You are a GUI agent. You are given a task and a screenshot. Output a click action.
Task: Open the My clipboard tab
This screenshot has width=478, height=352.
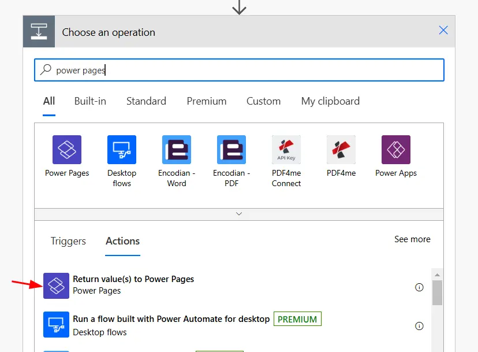pos(330,101)
